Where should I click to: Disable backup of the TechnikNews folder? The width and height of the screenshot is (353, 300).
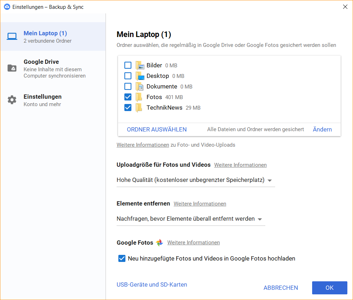(128, 108)
